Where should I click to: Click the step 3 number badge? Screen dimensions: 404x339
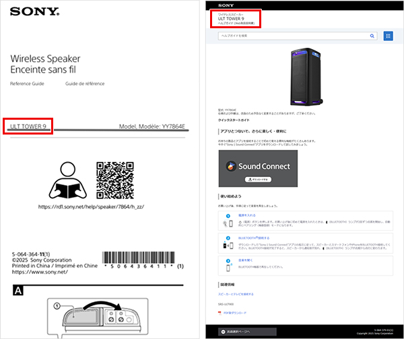tap(228, 261)
